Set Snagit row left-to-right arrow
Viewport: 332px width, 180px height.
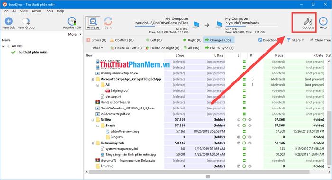pyautogui.click(x=250, y=126)
